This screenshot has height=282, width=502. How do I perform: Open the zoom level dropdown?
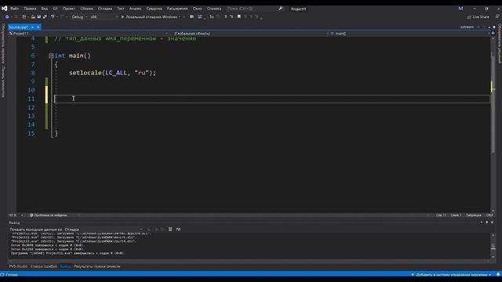point(16,215)
